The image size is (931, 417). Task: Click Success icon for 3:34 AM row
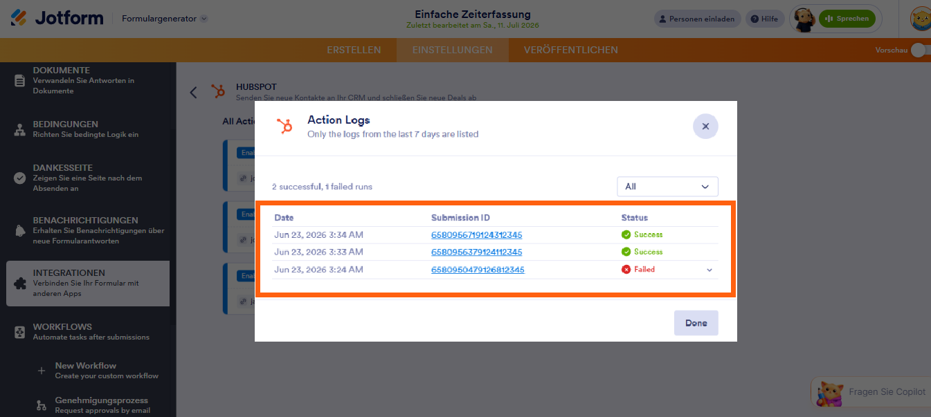626,234
